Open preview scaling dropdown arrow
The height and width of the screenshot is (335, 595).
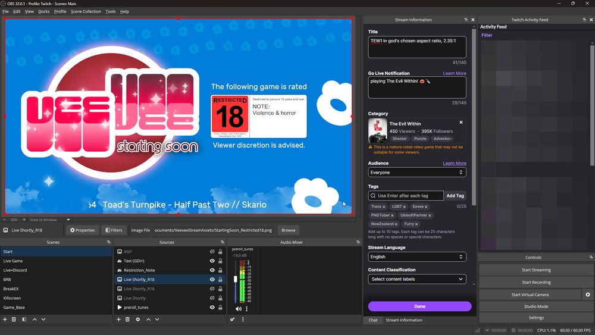68,220
